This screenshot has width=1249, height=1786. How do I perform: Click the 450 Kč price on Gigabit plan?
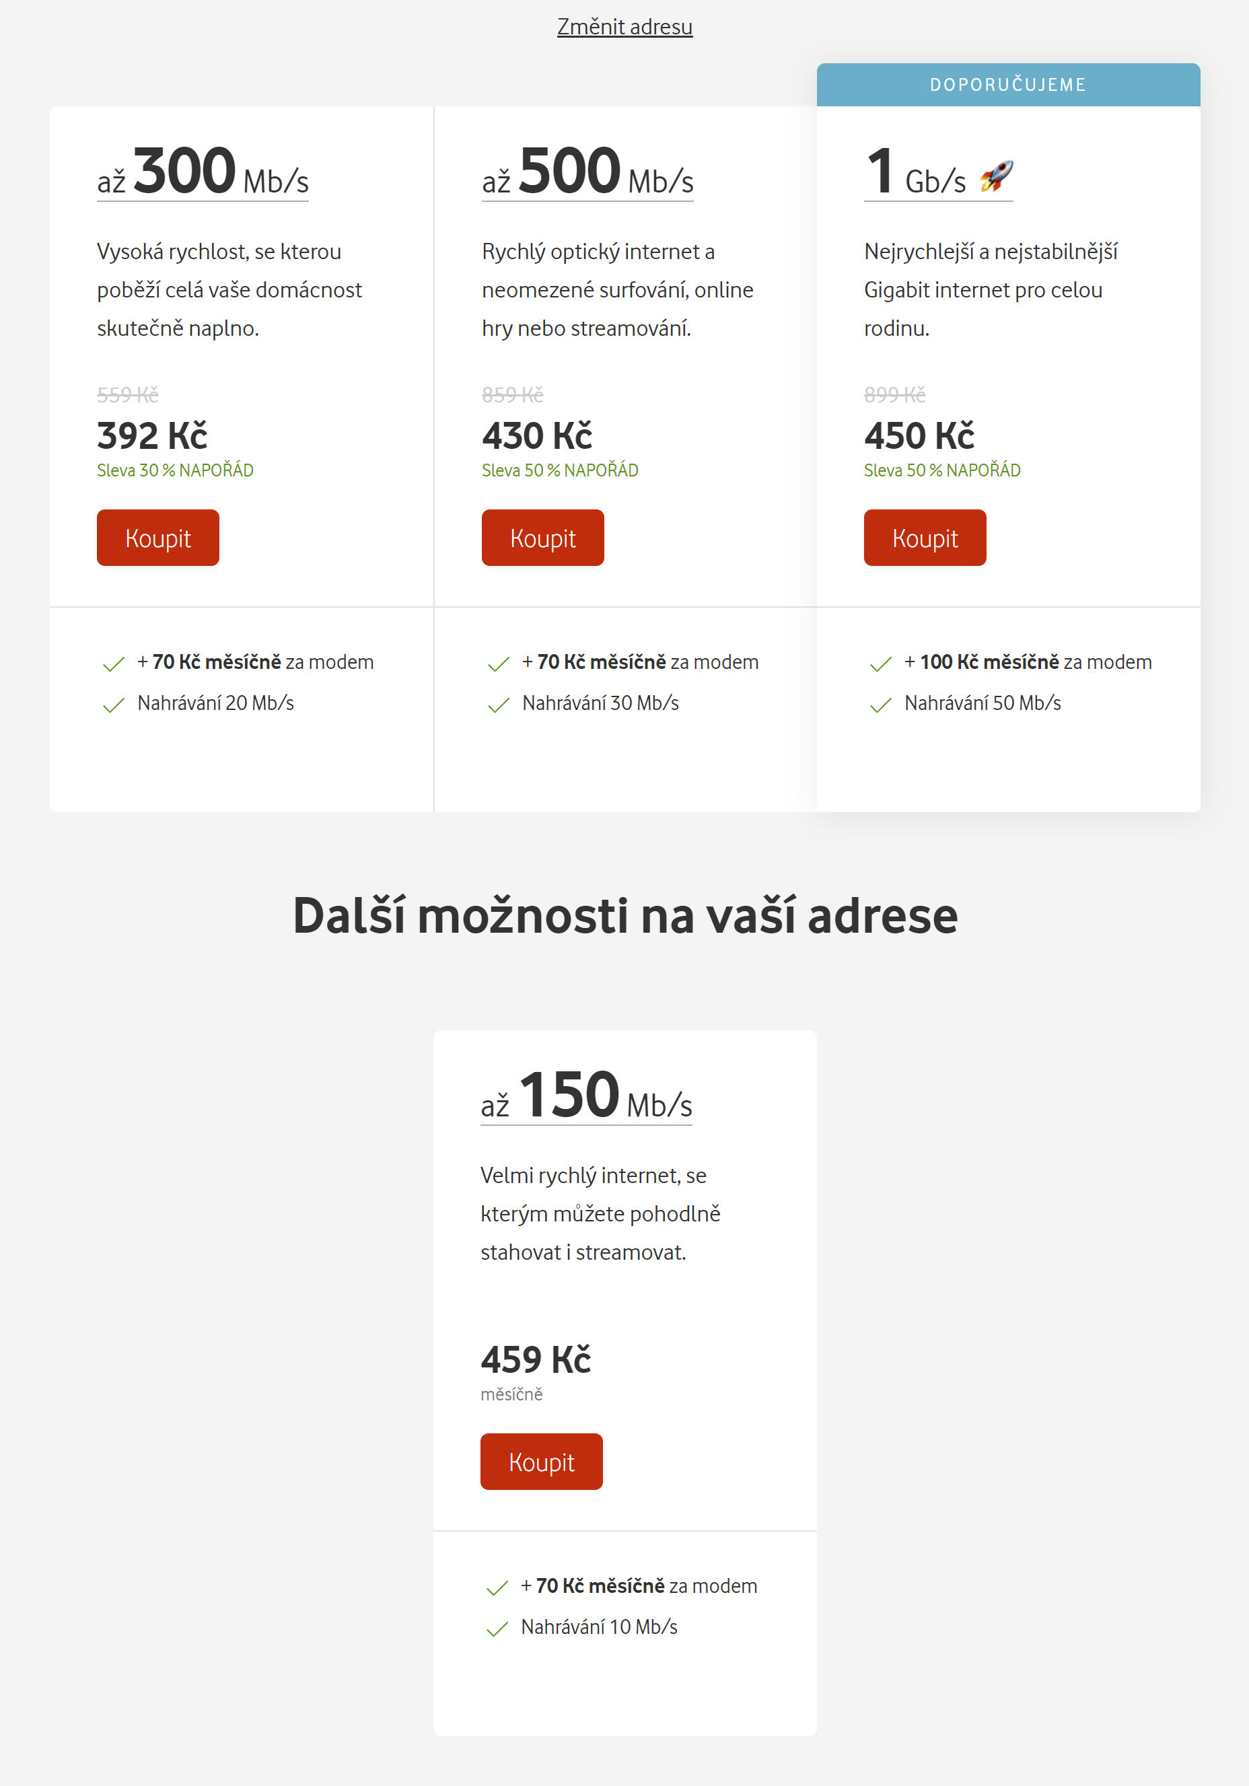[919, 435]
